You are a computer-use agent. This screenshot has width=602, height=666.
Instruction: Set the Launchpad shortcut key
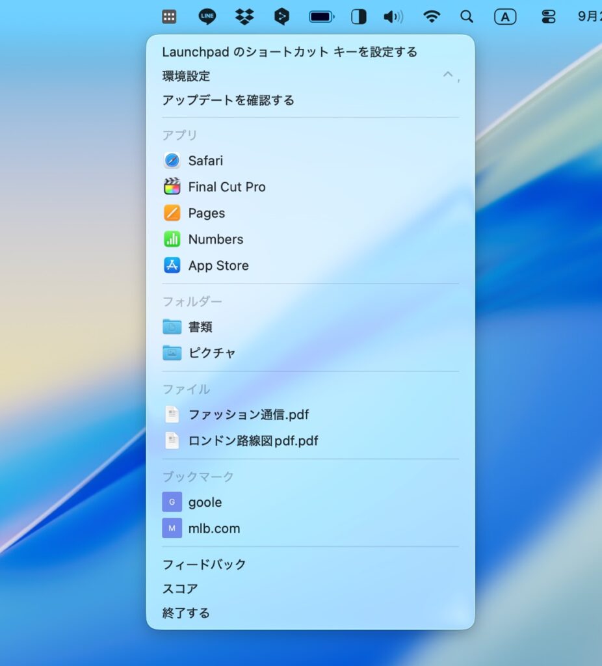click(x=289, y=52)
